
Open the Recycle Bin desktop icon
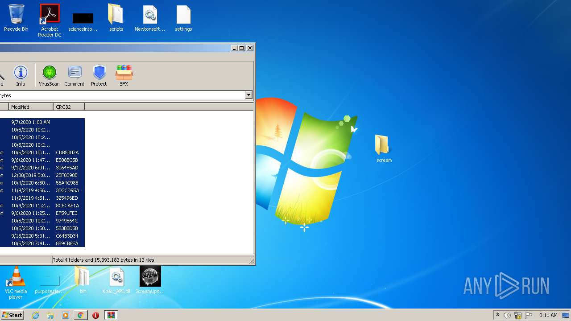click(16, 18)
